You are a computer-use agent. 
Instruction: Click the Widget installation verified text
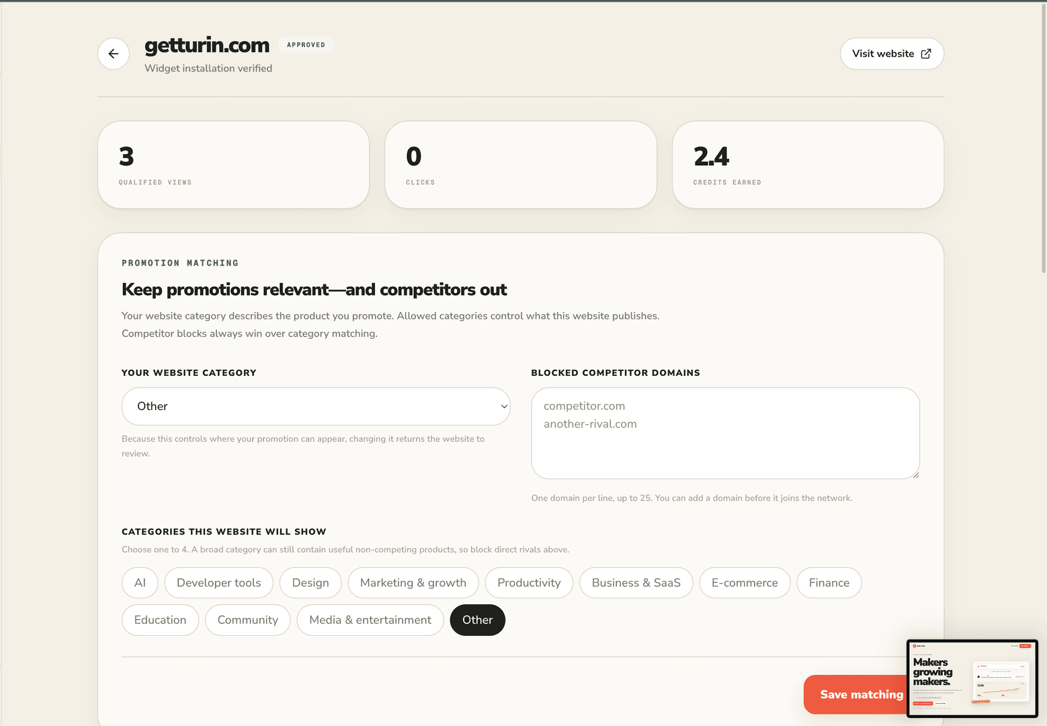208,69
